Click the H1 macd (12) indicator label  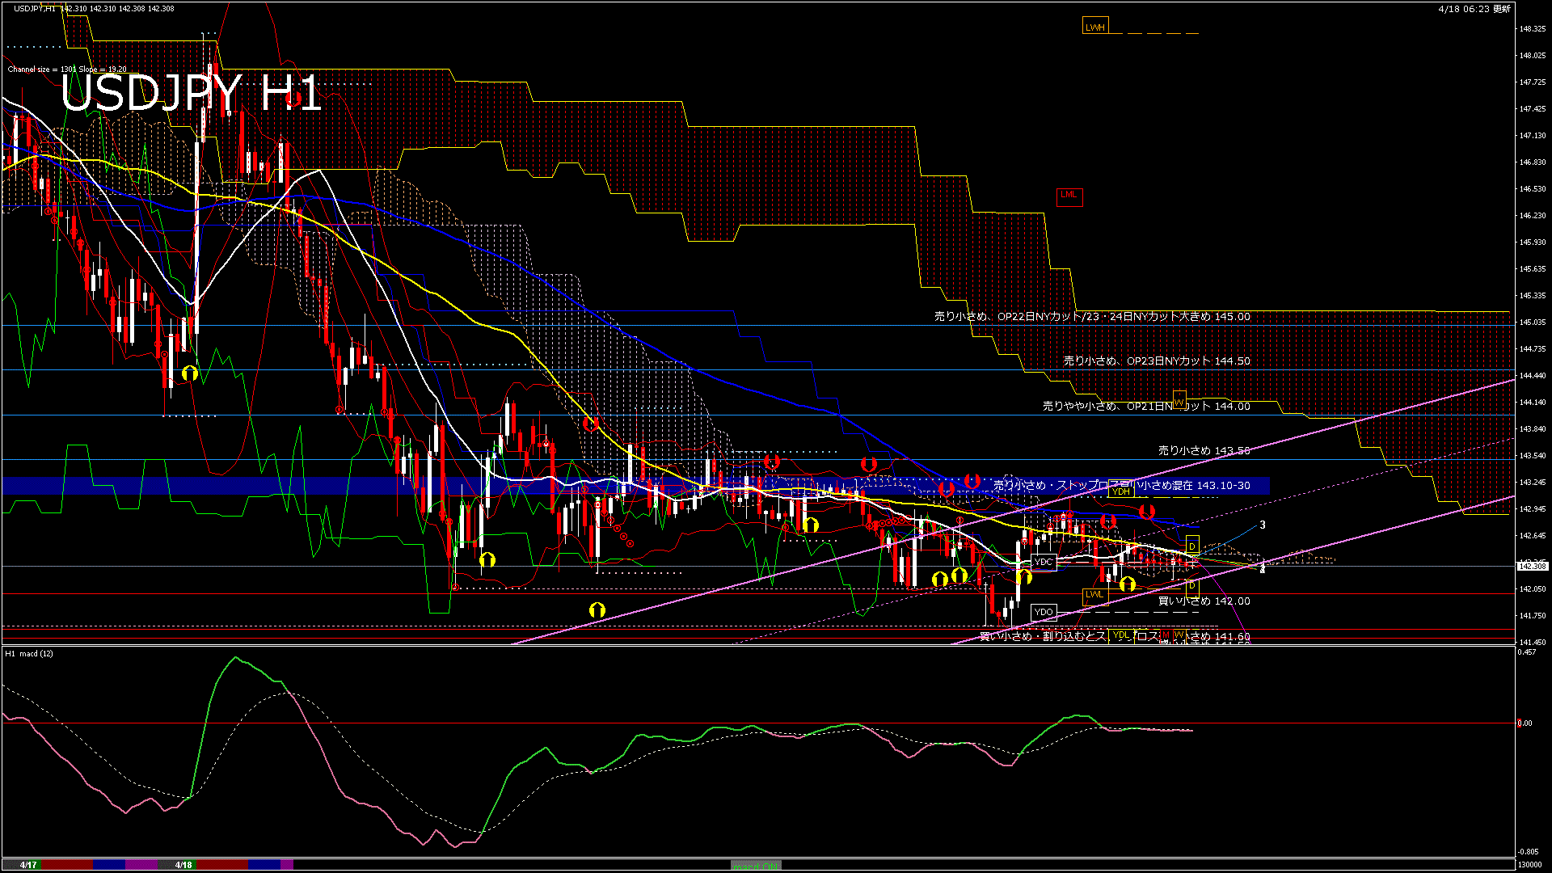[x=29, y=653]
